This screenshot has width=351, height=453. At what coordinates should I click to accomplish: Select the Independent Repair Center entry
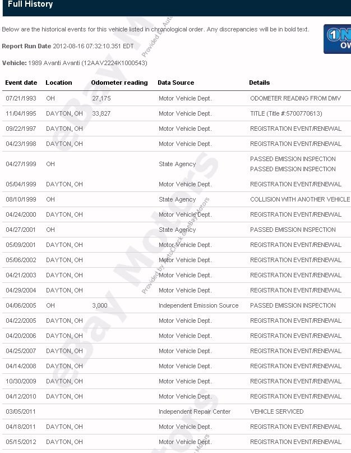pyautogui.click(x=195, y=411)
